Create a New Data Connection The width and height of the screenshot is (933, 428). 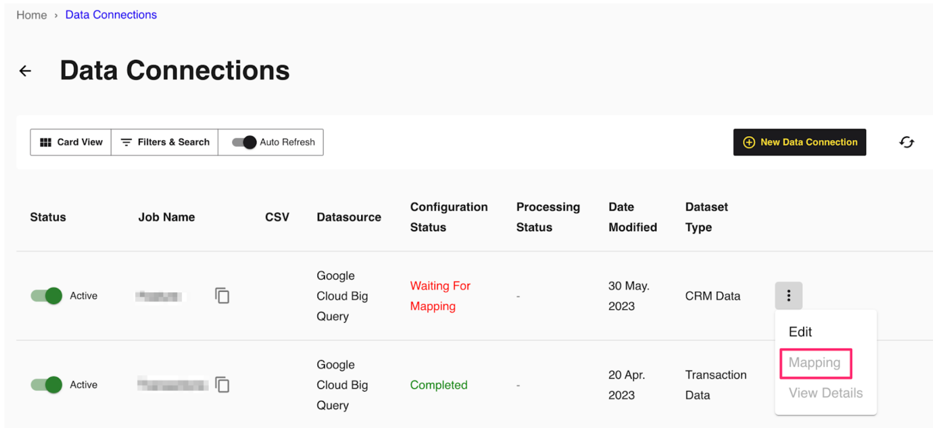coord(799,142)
